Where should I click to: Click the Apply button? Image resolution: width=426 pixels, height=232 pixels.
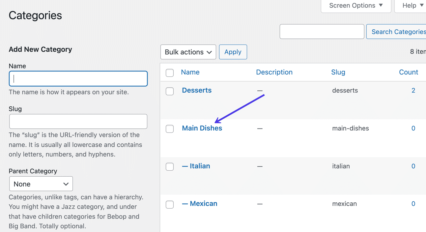tap(233, 52)
